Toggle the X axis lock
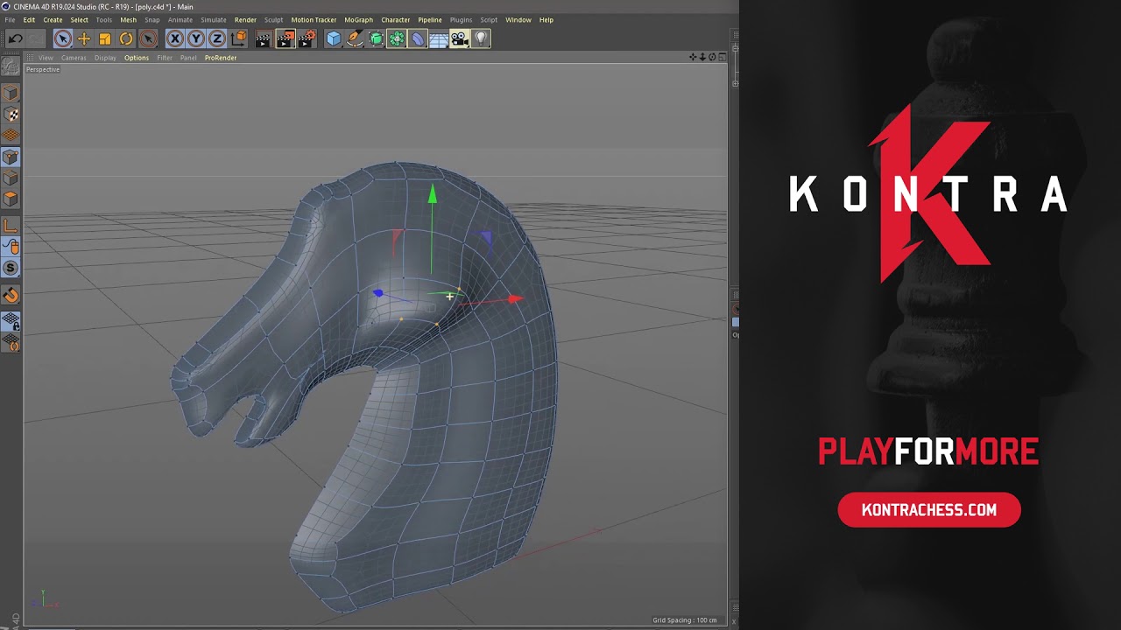 click(x=175, y=38)
